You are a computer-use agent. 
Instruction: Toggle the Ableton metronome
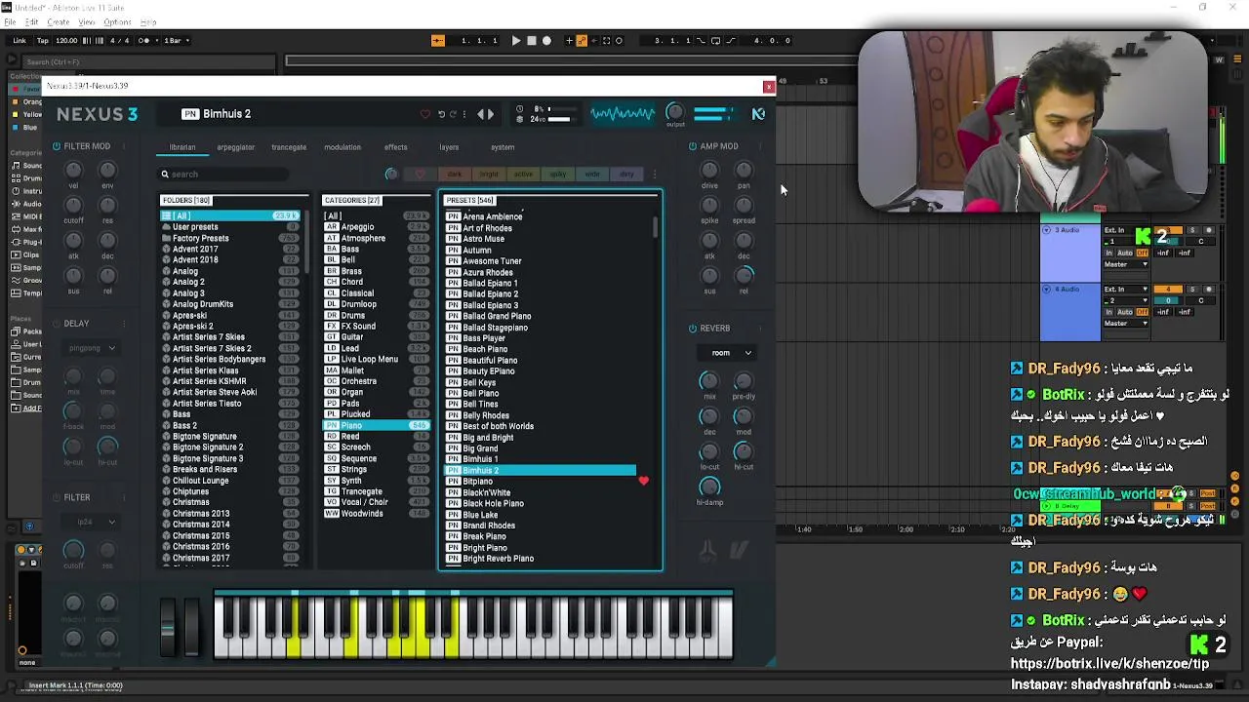click(144, 41)
